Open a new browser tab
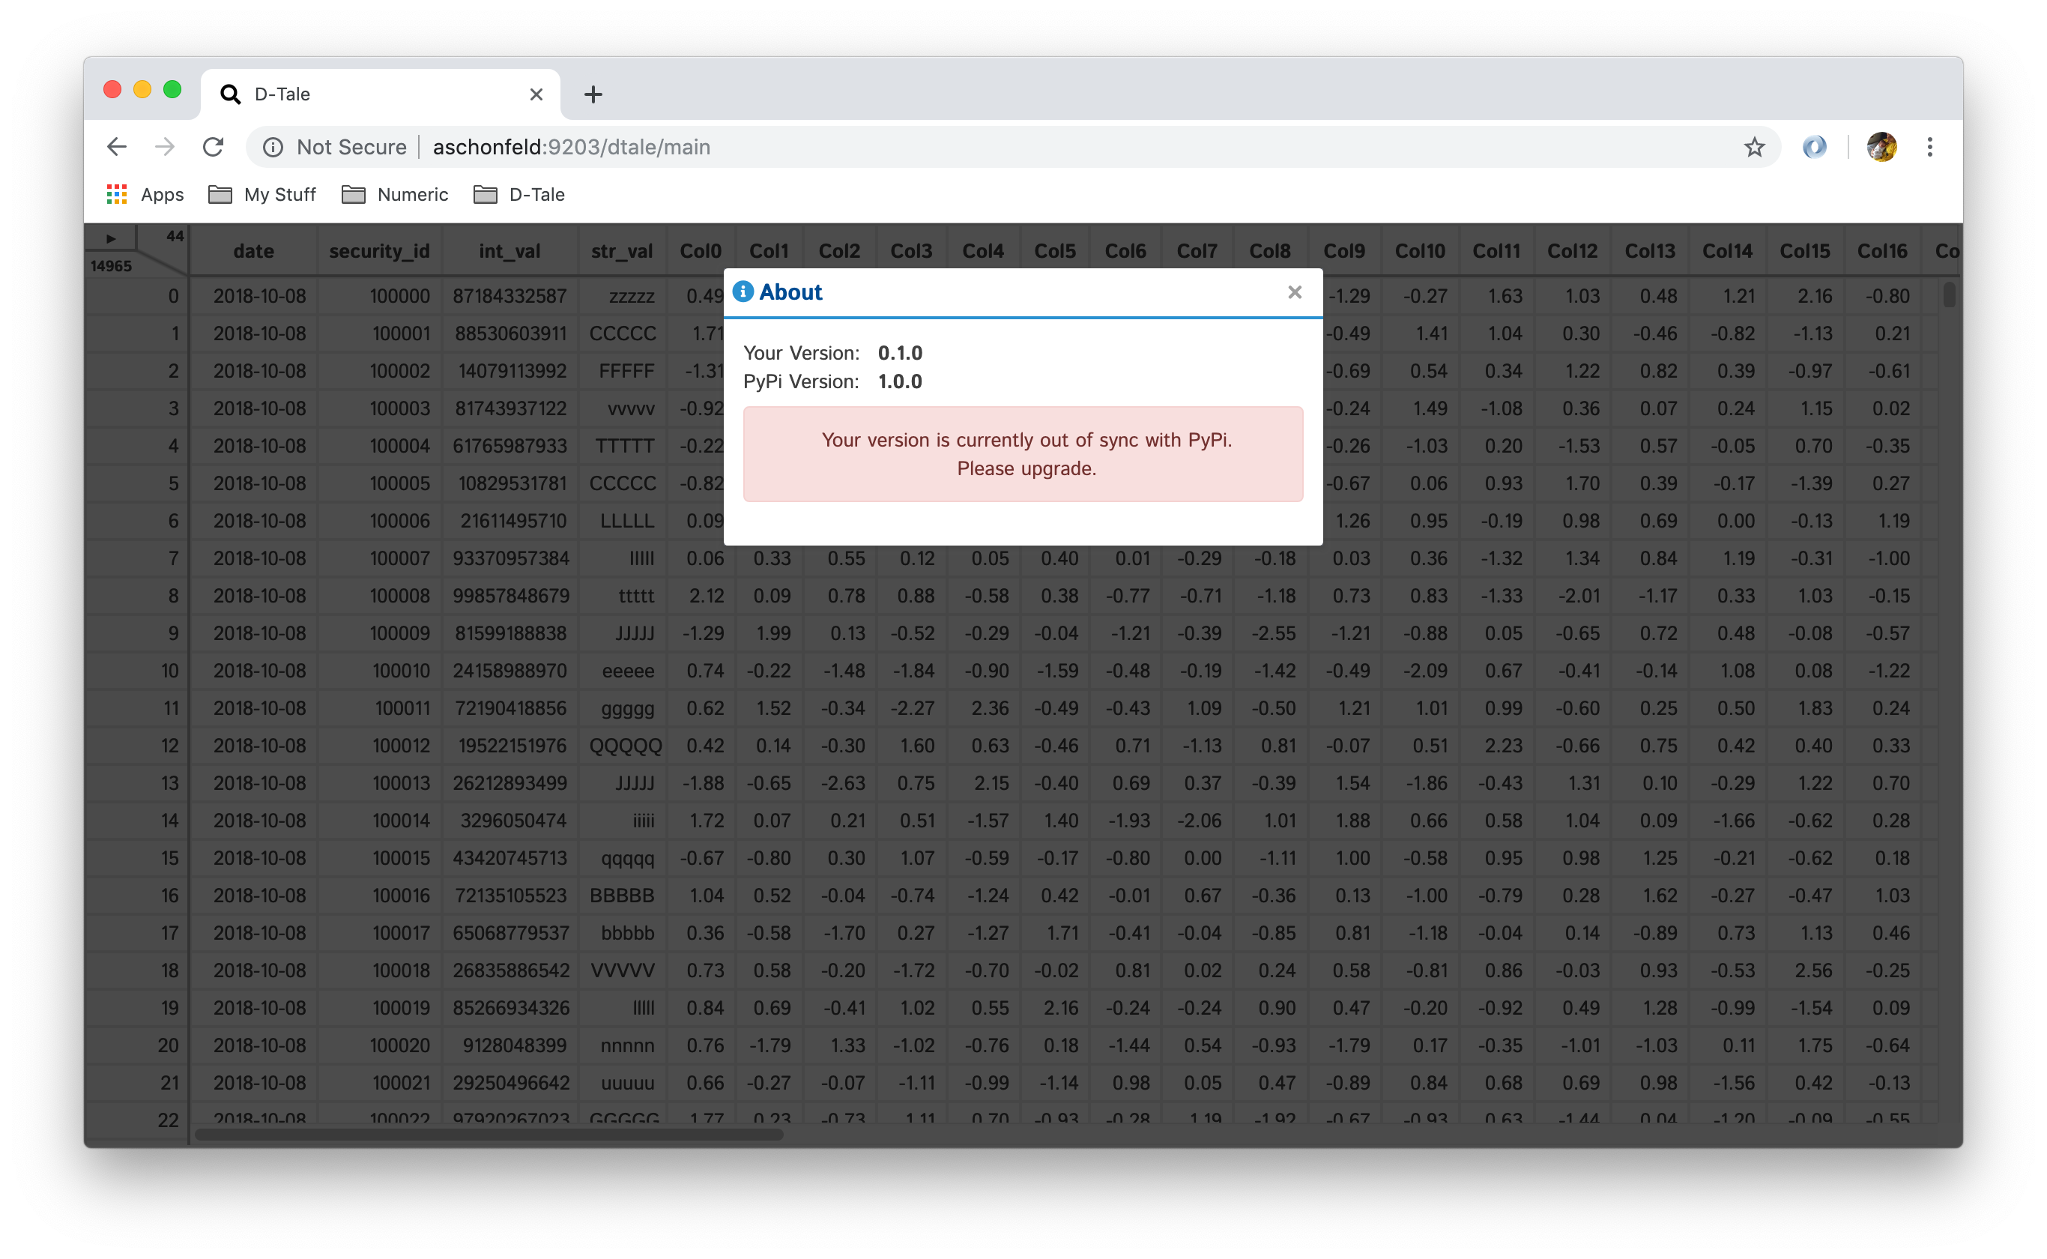Viewport: 2047px width, 1259px height. (593, 94)
